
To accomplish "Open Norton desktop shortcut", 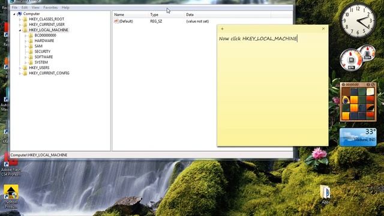I will tap(11, 196).
